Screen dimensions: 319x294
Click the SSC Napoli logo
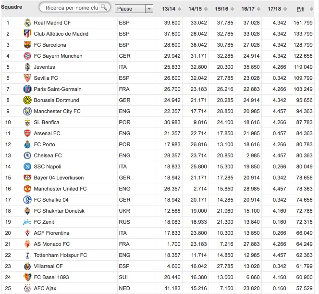point(27,166)
